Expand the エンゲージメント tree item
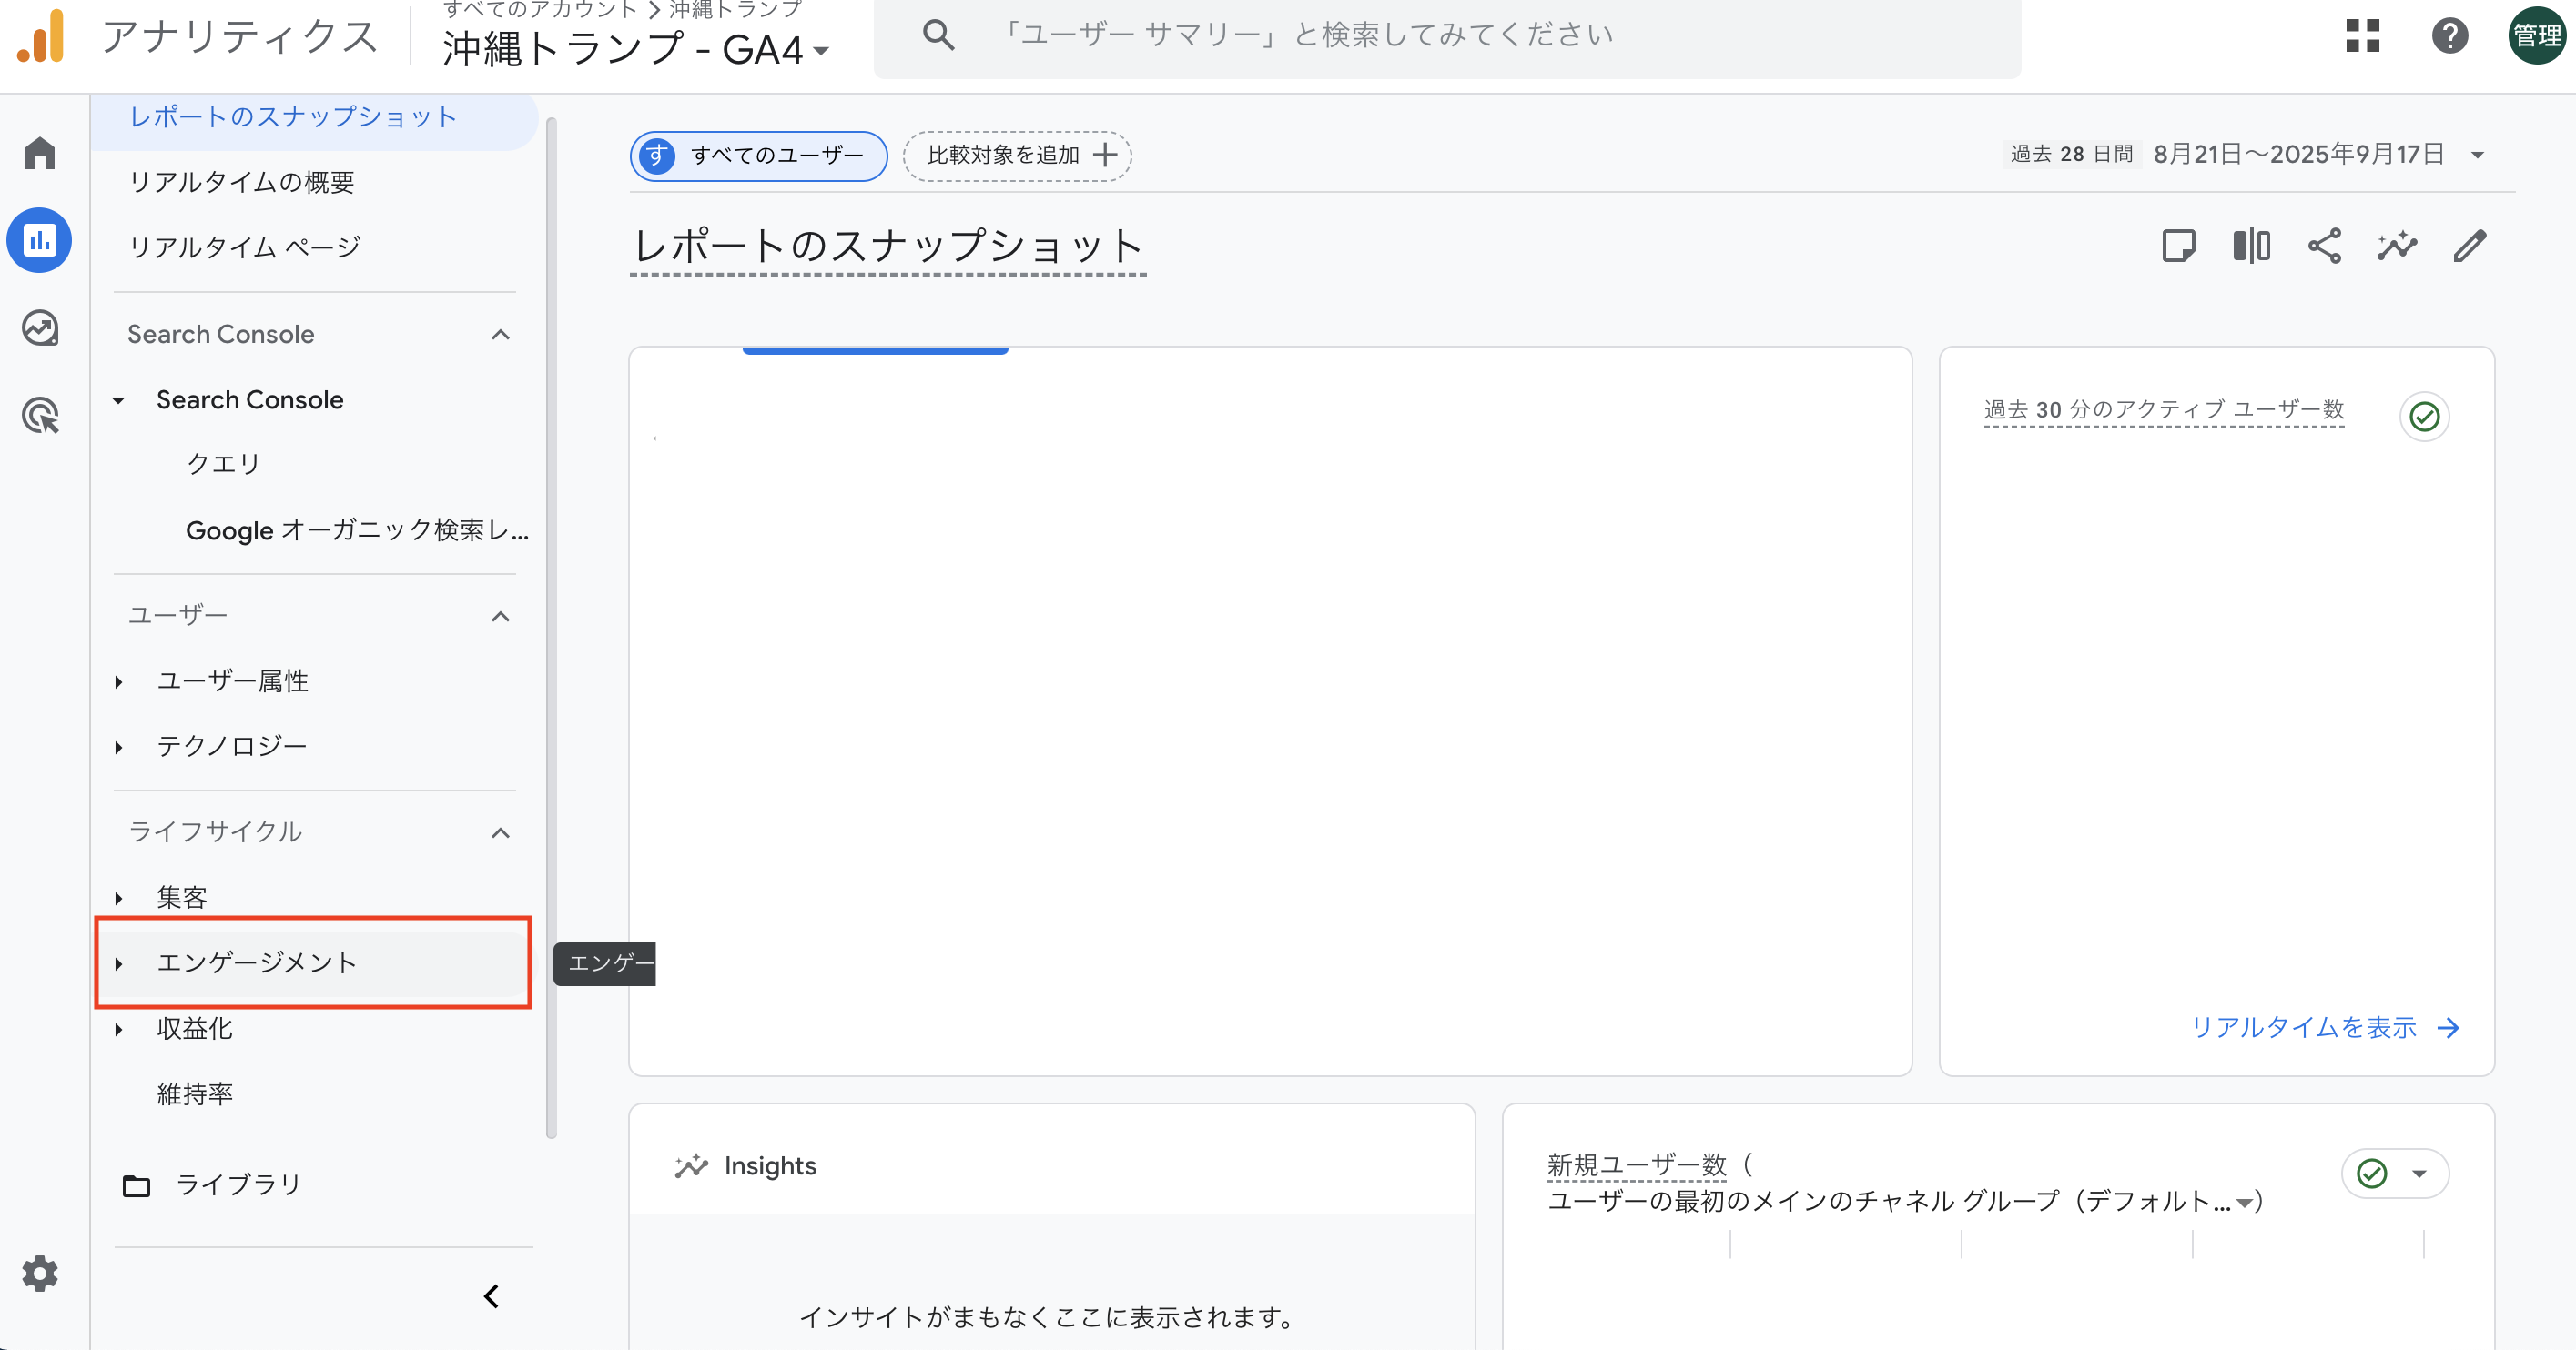This screenshot has width=2576, height=1350. pyautogui.click(x=119, y=963)
